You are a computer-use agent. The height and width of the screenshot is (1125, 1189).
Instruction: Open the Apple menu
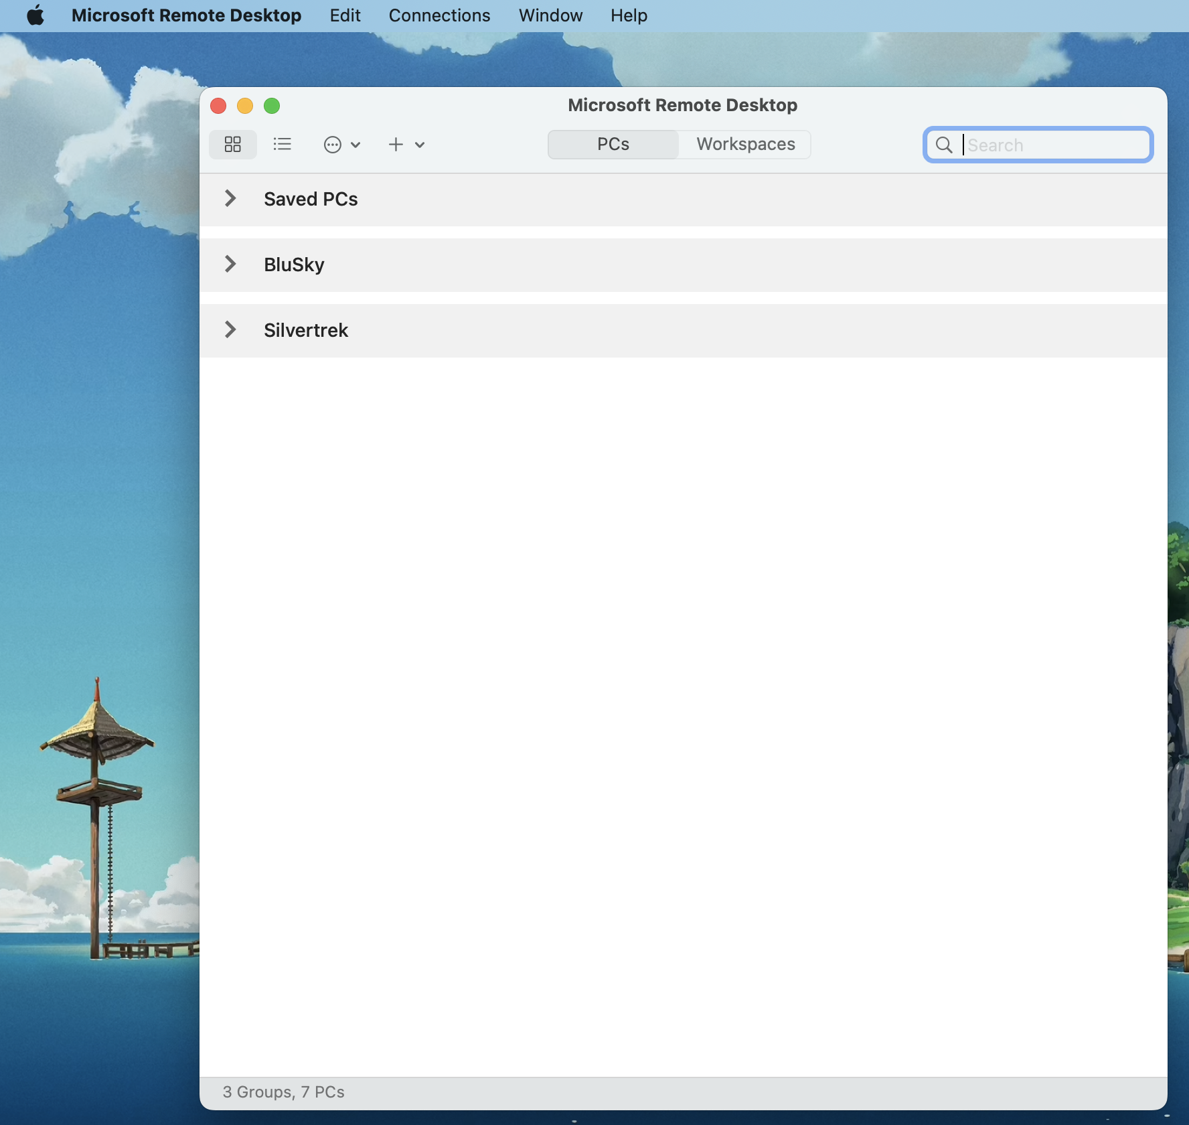(35, 15)
